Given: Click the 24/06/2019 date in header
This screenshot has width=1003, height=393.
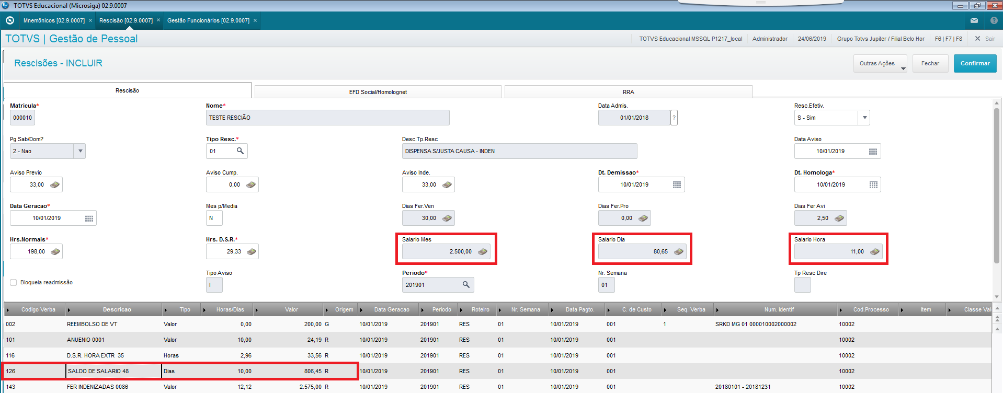Looking at the screenshot, I should (x=812, y=39).
